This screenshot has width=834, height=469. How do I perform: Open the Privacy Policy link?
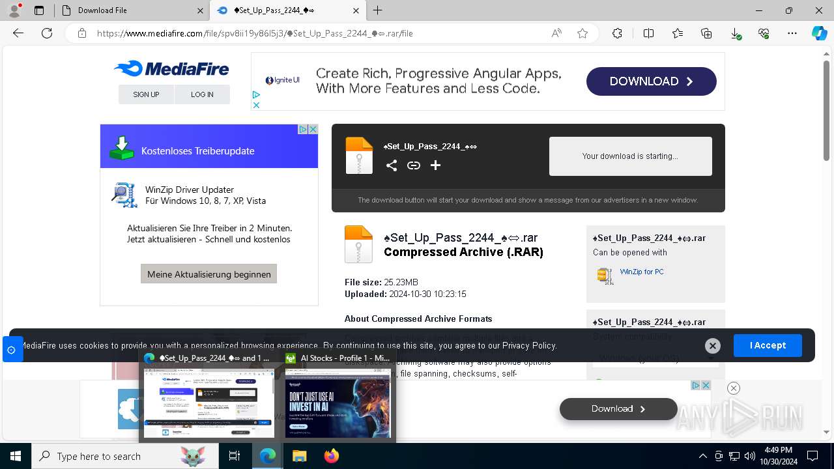coord(529,346)
